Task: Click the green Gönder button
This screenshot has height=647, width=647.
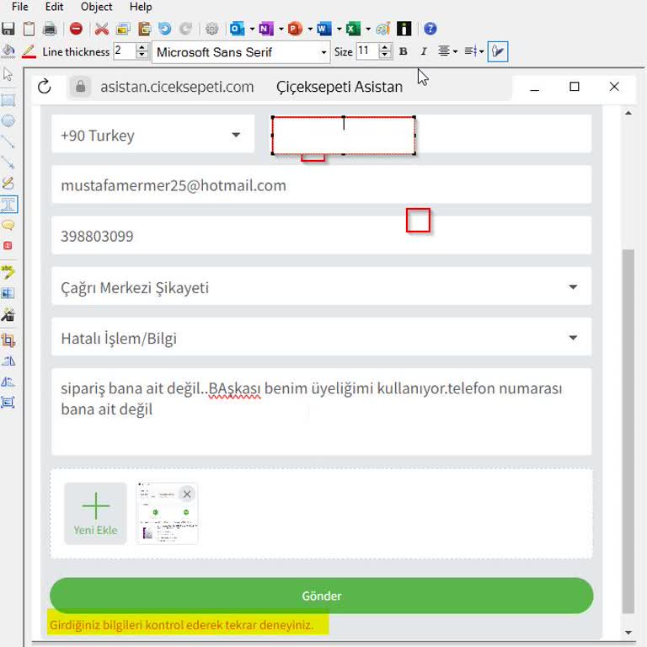Action: coord(322,596)
